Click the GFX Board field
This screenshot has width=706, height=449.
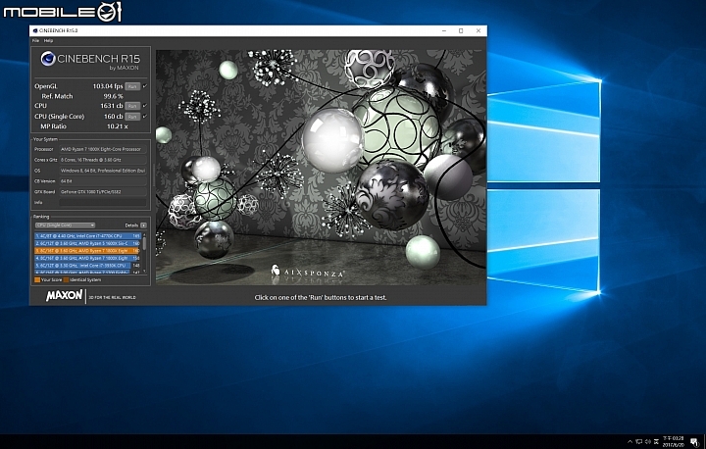pos(103,192)
